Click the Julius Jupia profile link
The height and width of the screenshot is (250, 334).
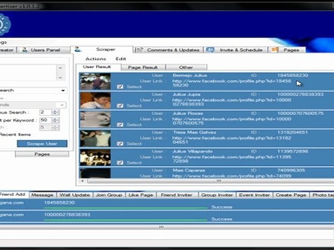click(232, 102)
